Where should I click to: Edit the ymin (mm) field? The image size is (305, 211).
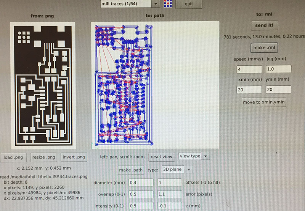pos(278,90)
